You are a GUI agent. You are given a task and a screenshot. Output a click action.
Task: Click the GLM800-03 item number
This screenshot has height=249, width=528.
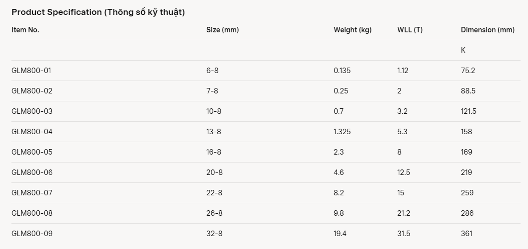[32, 111]
